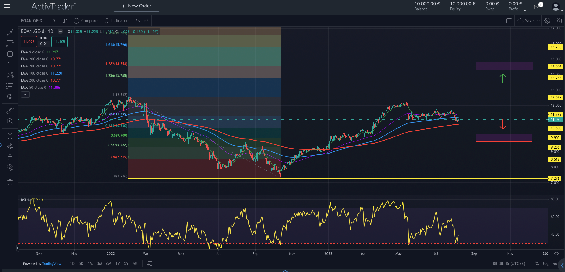Change the candlestick chart style
565x272 pixels.
[65, 21]
